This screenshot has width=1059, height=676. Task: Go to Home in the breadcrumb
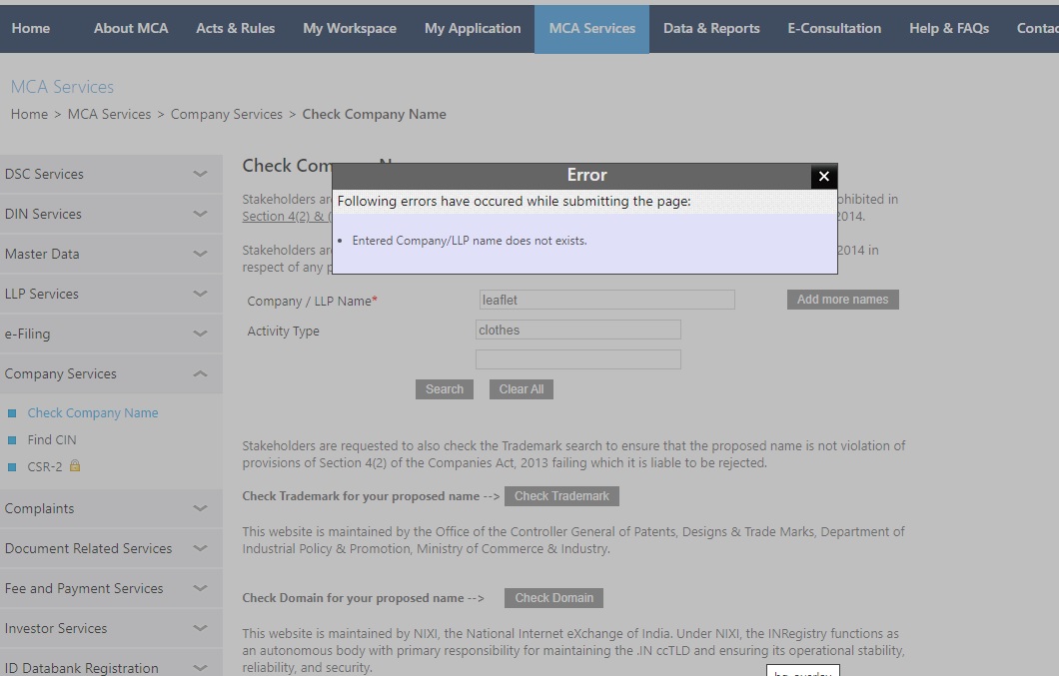29,114
